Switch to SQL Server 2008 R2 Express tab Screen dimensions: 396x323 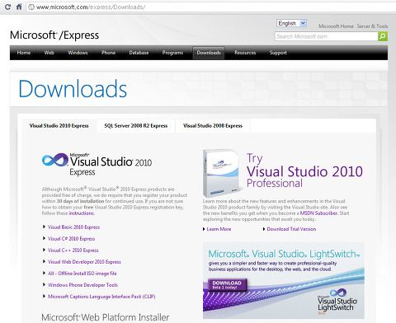point(136,126)
